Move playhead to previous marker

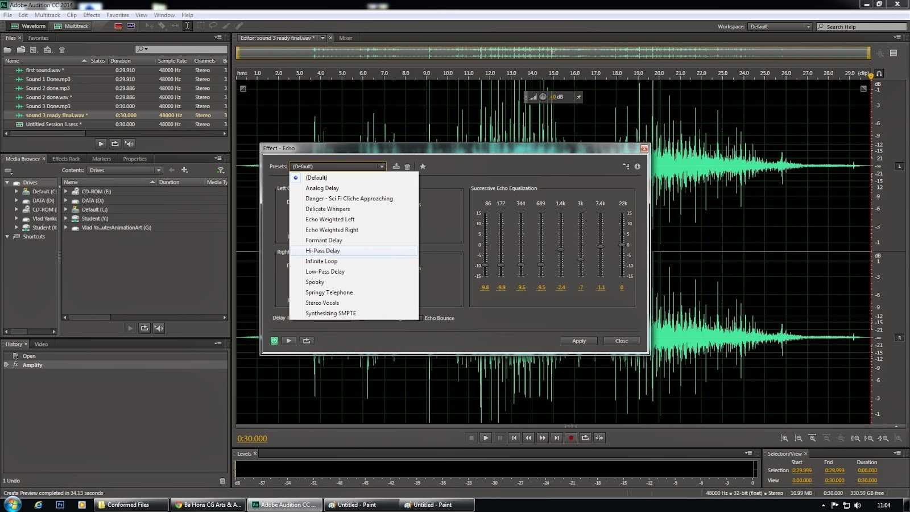[x=514, y=438]
